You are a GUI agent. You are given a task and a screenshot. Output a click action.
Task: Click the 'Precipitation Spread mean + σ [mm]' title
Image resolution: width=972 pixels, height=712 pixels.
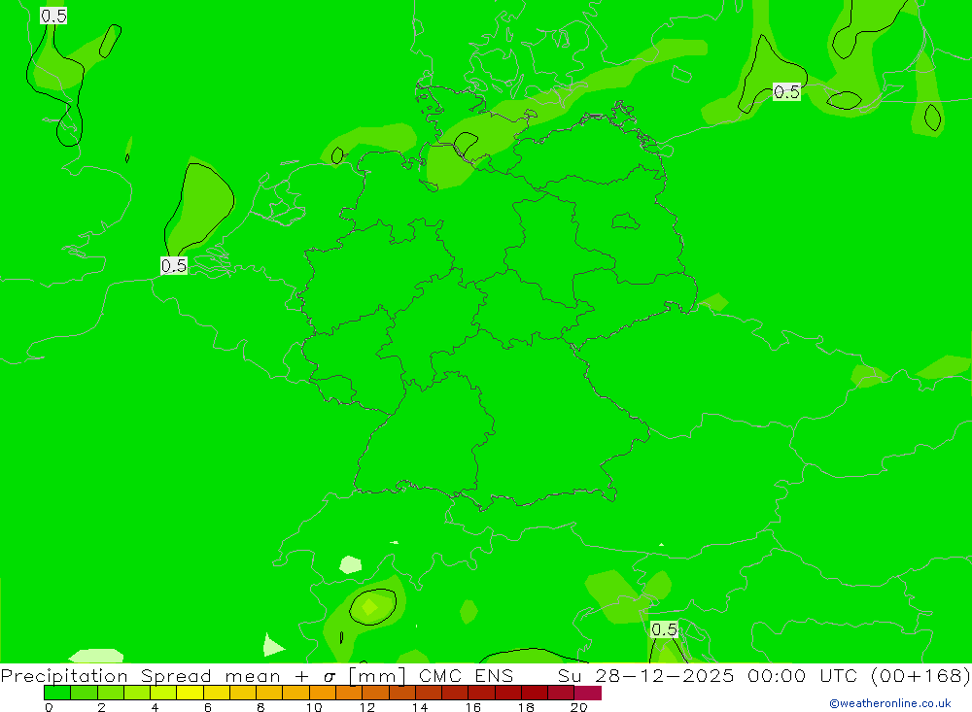(203, 675)
